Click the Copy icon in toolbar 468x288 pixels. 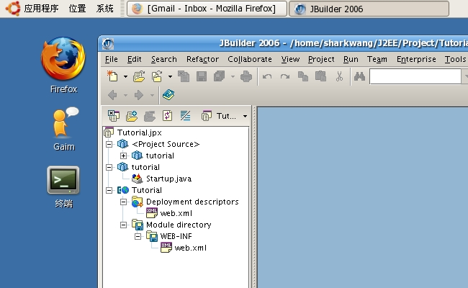303,76
